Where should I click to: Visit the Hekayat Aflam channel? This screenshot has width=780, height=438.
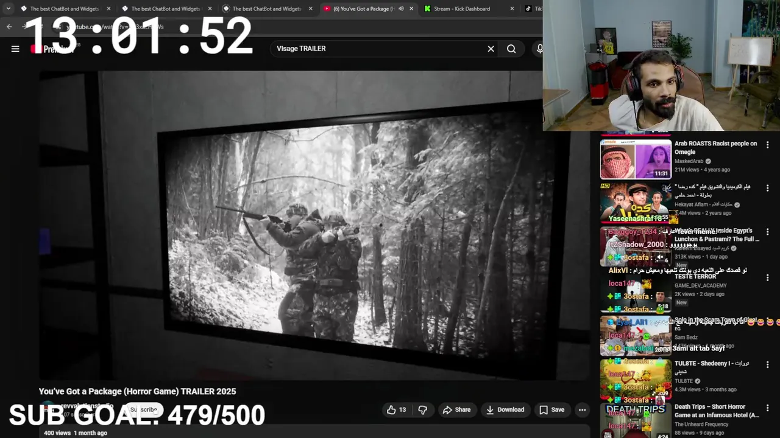(703, 204)
